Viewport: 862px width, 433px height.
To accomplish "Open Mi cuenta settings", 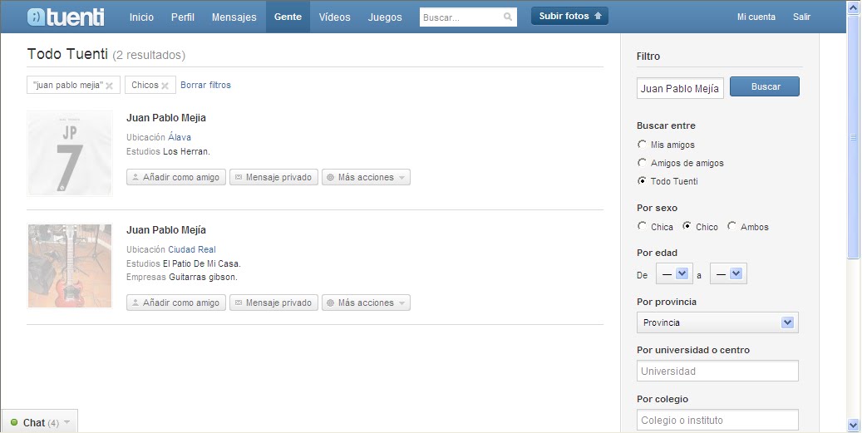I will [756, 17].
